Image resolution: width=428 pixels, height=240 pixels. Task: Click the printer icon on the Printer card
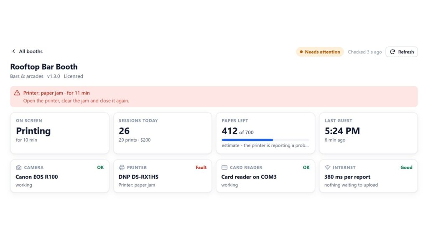pos(122,167)
